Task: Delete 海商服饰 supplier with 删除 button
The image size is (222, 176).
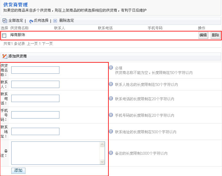Action: [x=216, y=35]
